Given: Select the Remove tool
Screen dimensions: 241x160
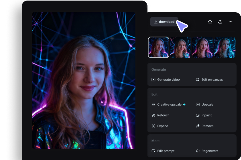Looking at the screenshot, I should click(205, 126).
